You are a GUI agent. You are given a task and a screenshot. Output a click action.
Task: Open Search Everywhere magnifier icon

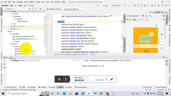coord(163,5)
